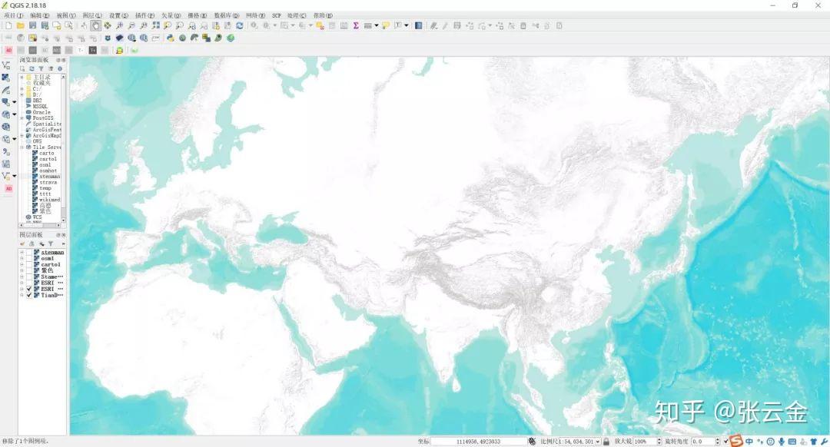Pan map to selection tool
Viewport: 830px width, 447px height.
pos(108,25)
